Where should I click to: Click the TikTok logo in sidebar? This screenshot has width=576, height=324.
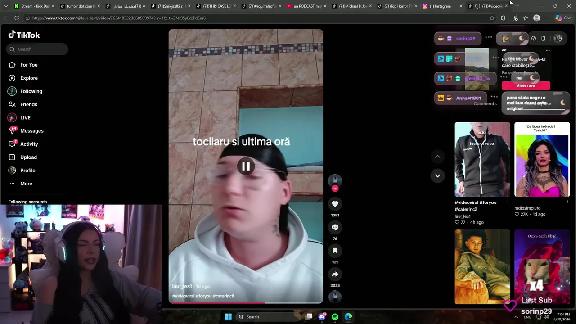pos(24,35)
